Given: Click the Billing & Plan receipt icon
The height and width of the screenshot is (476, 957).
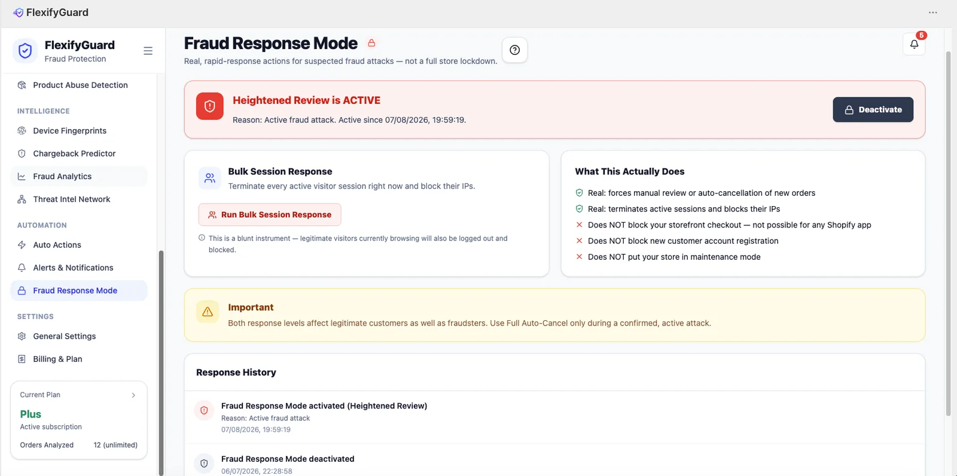Looking at the screenshot, I should click(x=22, y=359).
